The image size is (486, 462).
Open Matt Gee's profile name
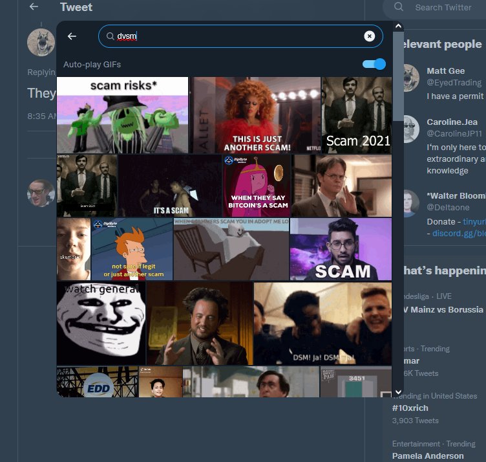tap(445, 71)
